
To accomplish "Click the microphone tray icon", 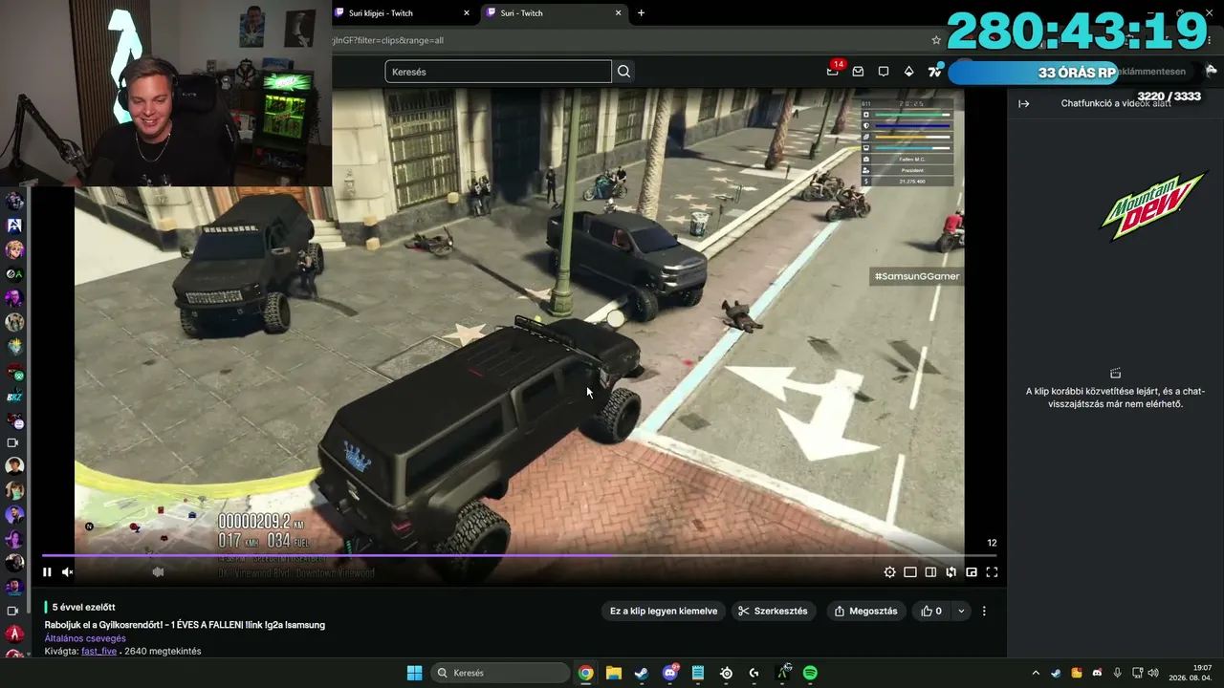I will (1117, 673).
